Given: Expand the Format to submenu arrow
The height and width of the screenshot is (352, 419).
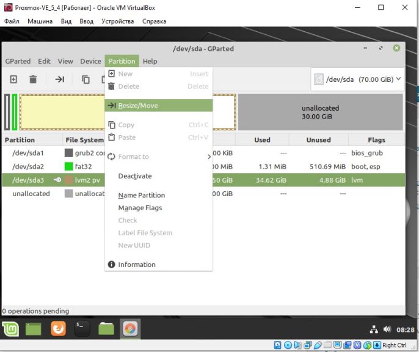Looking at the screenshot, I should pos(209,156).
